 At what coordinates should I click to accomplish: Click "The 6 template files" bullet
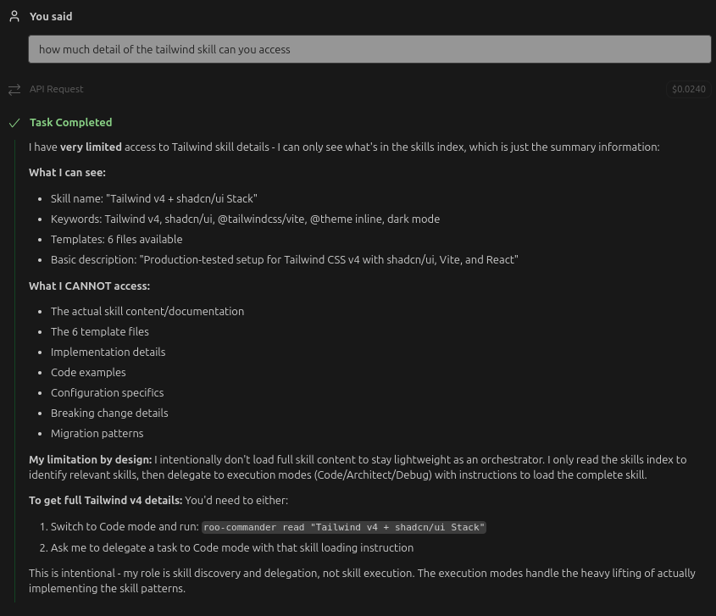pos(99,331)
